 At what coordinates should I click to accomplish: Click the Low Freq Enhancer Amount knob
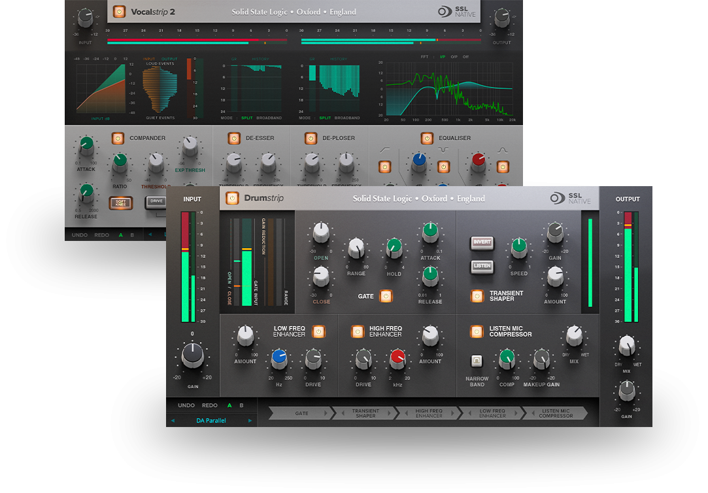(x=245, y=336)
